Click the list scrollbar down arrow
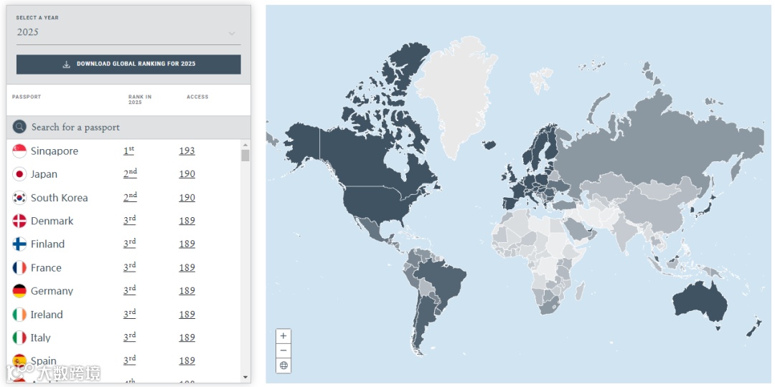Screen dimensions: 775x387 245,378
